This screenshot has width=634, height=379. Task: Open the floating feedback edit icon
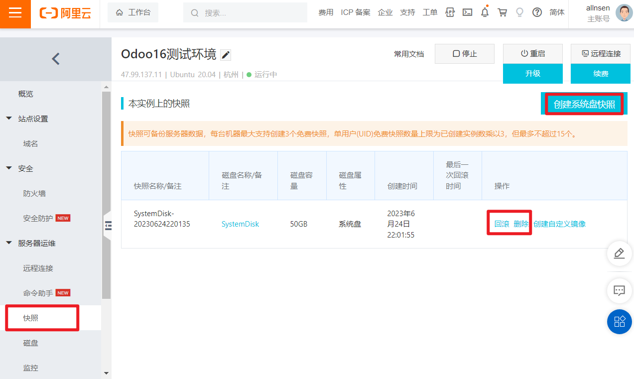pos(619,253)
